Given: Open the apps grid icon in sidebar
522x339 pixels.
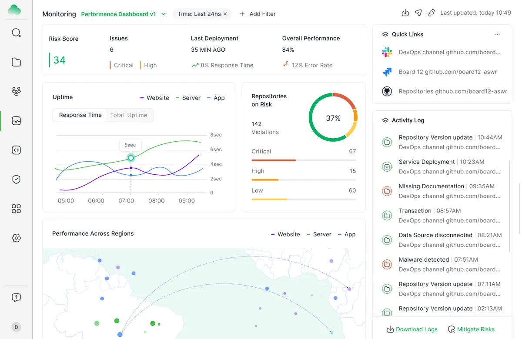Looking at the screenshot, I should pos(16,209).
